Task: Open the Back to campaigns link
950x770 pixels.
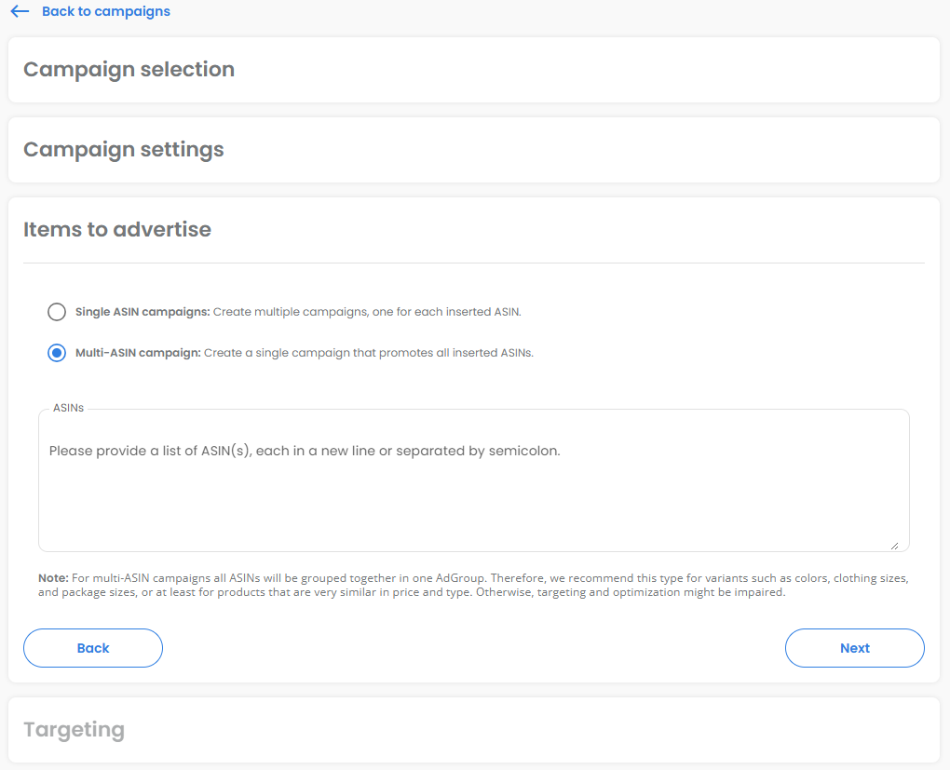Action: [x=105, y=12]
